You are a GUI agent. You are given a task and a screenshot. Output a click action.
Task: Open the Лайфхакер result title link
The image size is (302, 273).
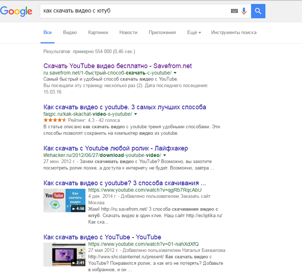pos(116,148)
